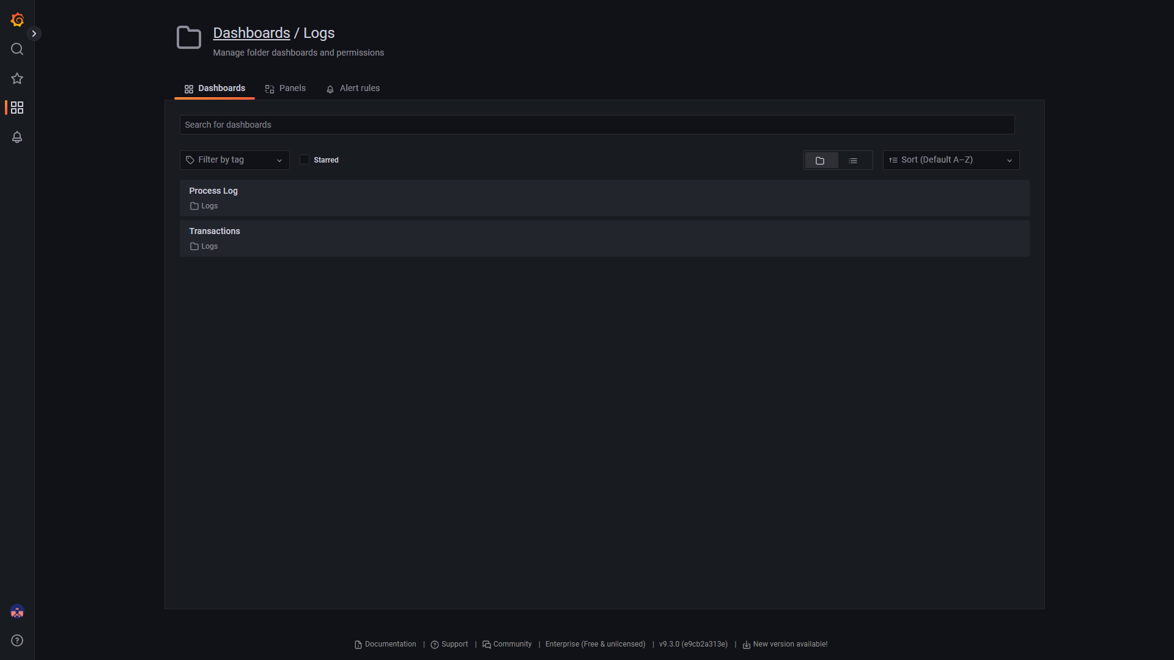Viewport: 1174px width, 660px height.
Task: Click Logs folder label under Process Log
Action: 204,207
